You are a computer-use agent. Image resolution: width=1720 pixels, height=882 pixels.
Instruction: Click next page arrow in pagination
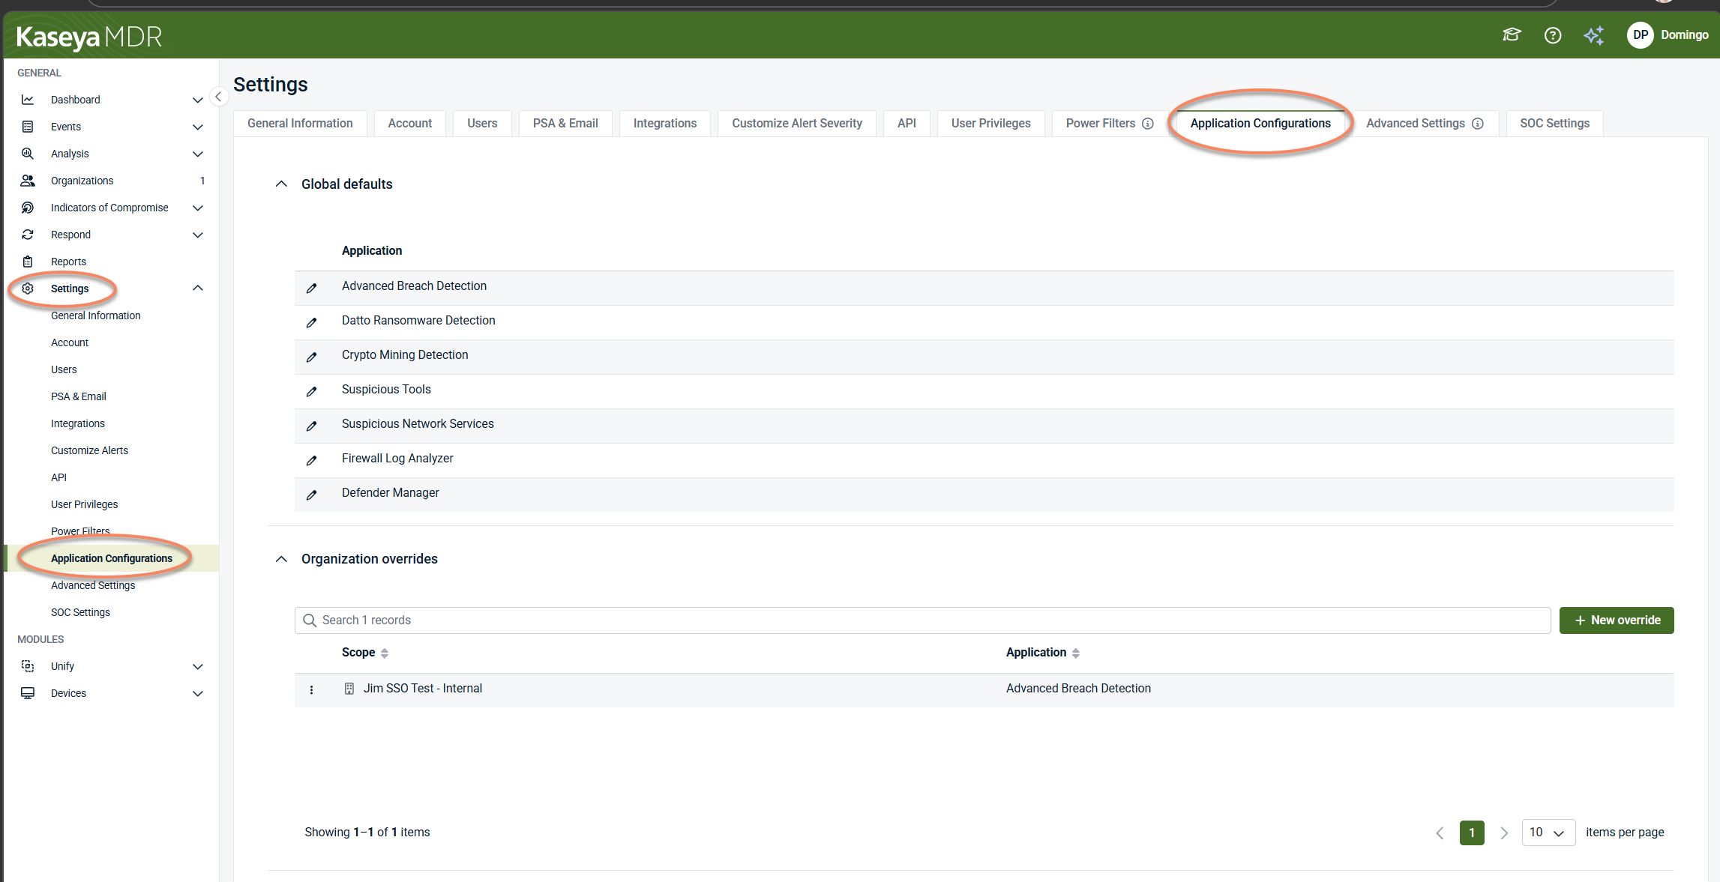(1504, 833)
